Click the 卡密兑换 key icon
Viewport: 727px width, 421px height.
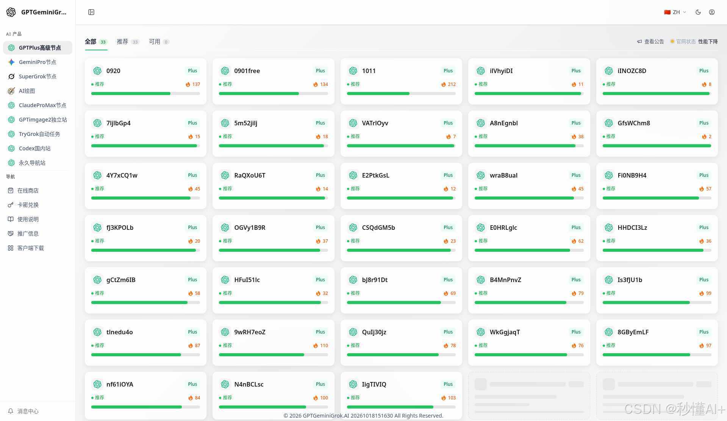[x=11, y=205]
